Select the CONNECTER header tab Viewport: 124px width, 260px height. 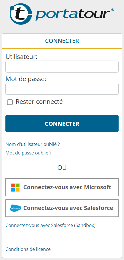tap(62, 41)
